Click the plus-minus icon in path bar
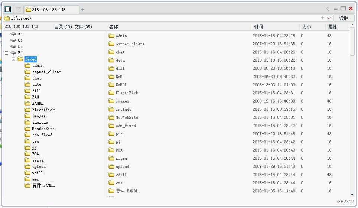 coord(322,18)
